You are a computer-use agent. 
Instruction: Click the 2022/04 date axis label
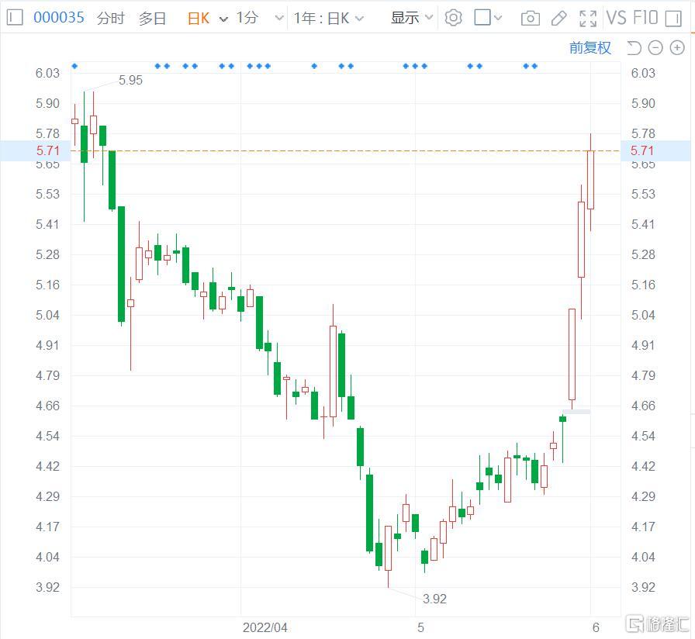(x=265, y=627)
